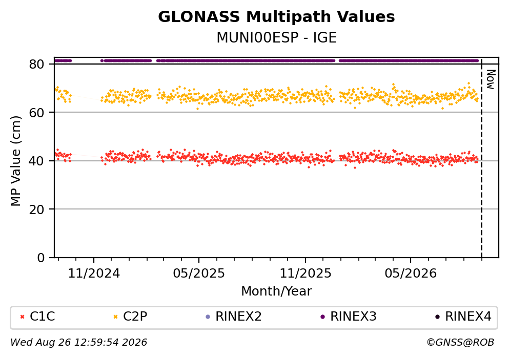509x358 pixels.
Task: Click the Month/Year axis title
Action: (x=276, y=291)
